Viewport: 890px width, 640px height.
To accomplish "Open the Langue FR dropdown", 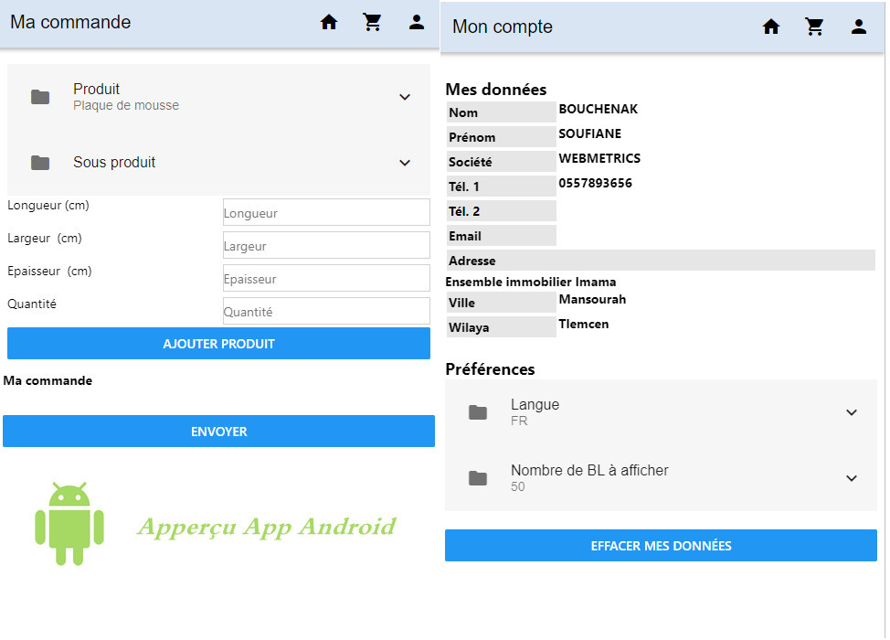I will 852,412.
